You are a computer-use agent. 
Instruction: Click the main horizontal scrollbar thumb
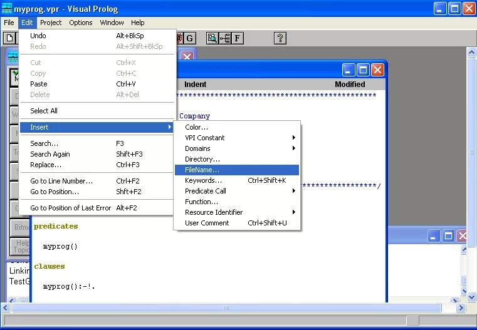[226, 308]
